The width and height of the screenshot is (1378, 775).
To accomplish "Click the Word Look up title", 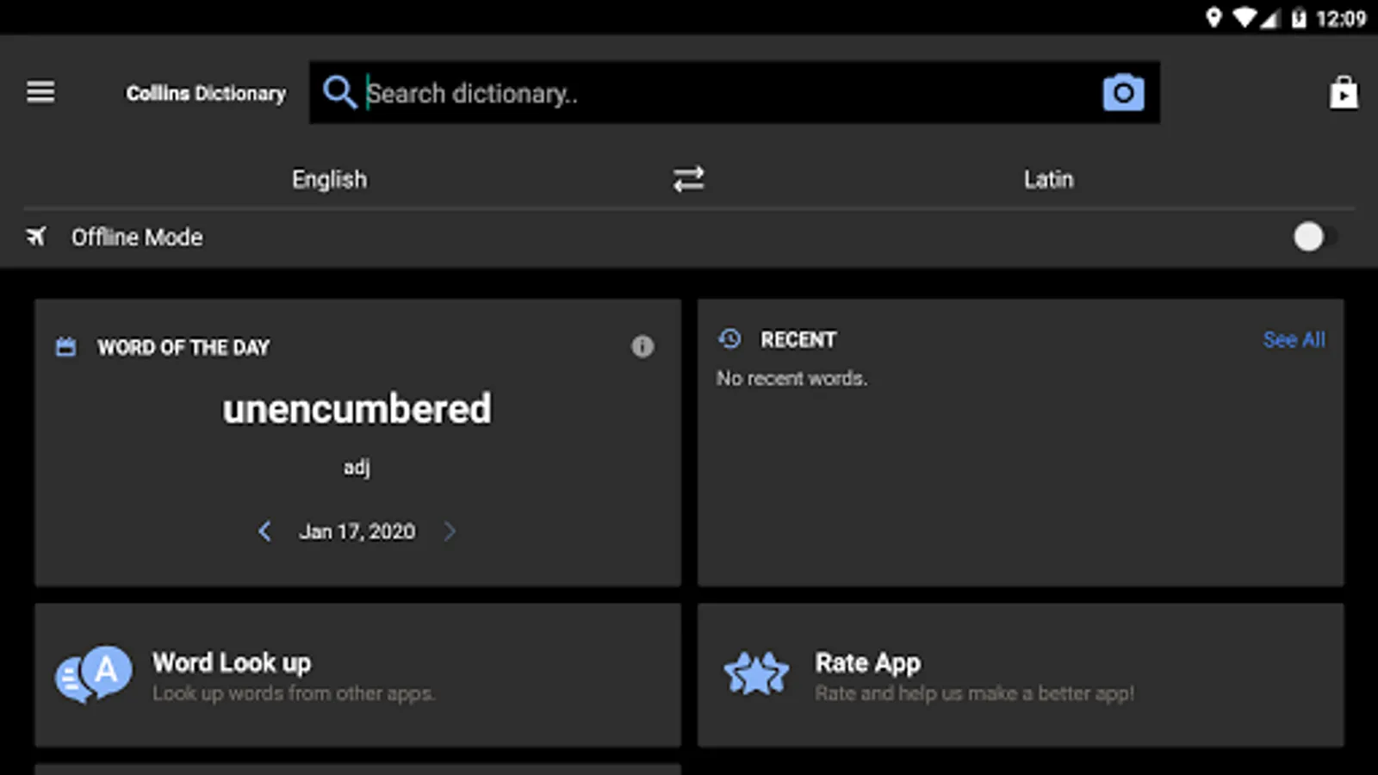I will tap(232, 663).
